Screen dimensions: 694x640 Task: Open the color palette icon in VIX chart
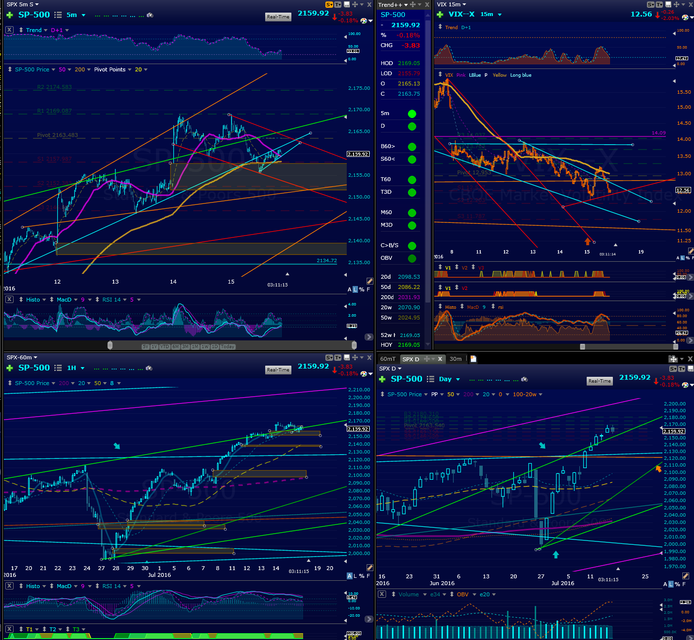[x=685, y=17]
